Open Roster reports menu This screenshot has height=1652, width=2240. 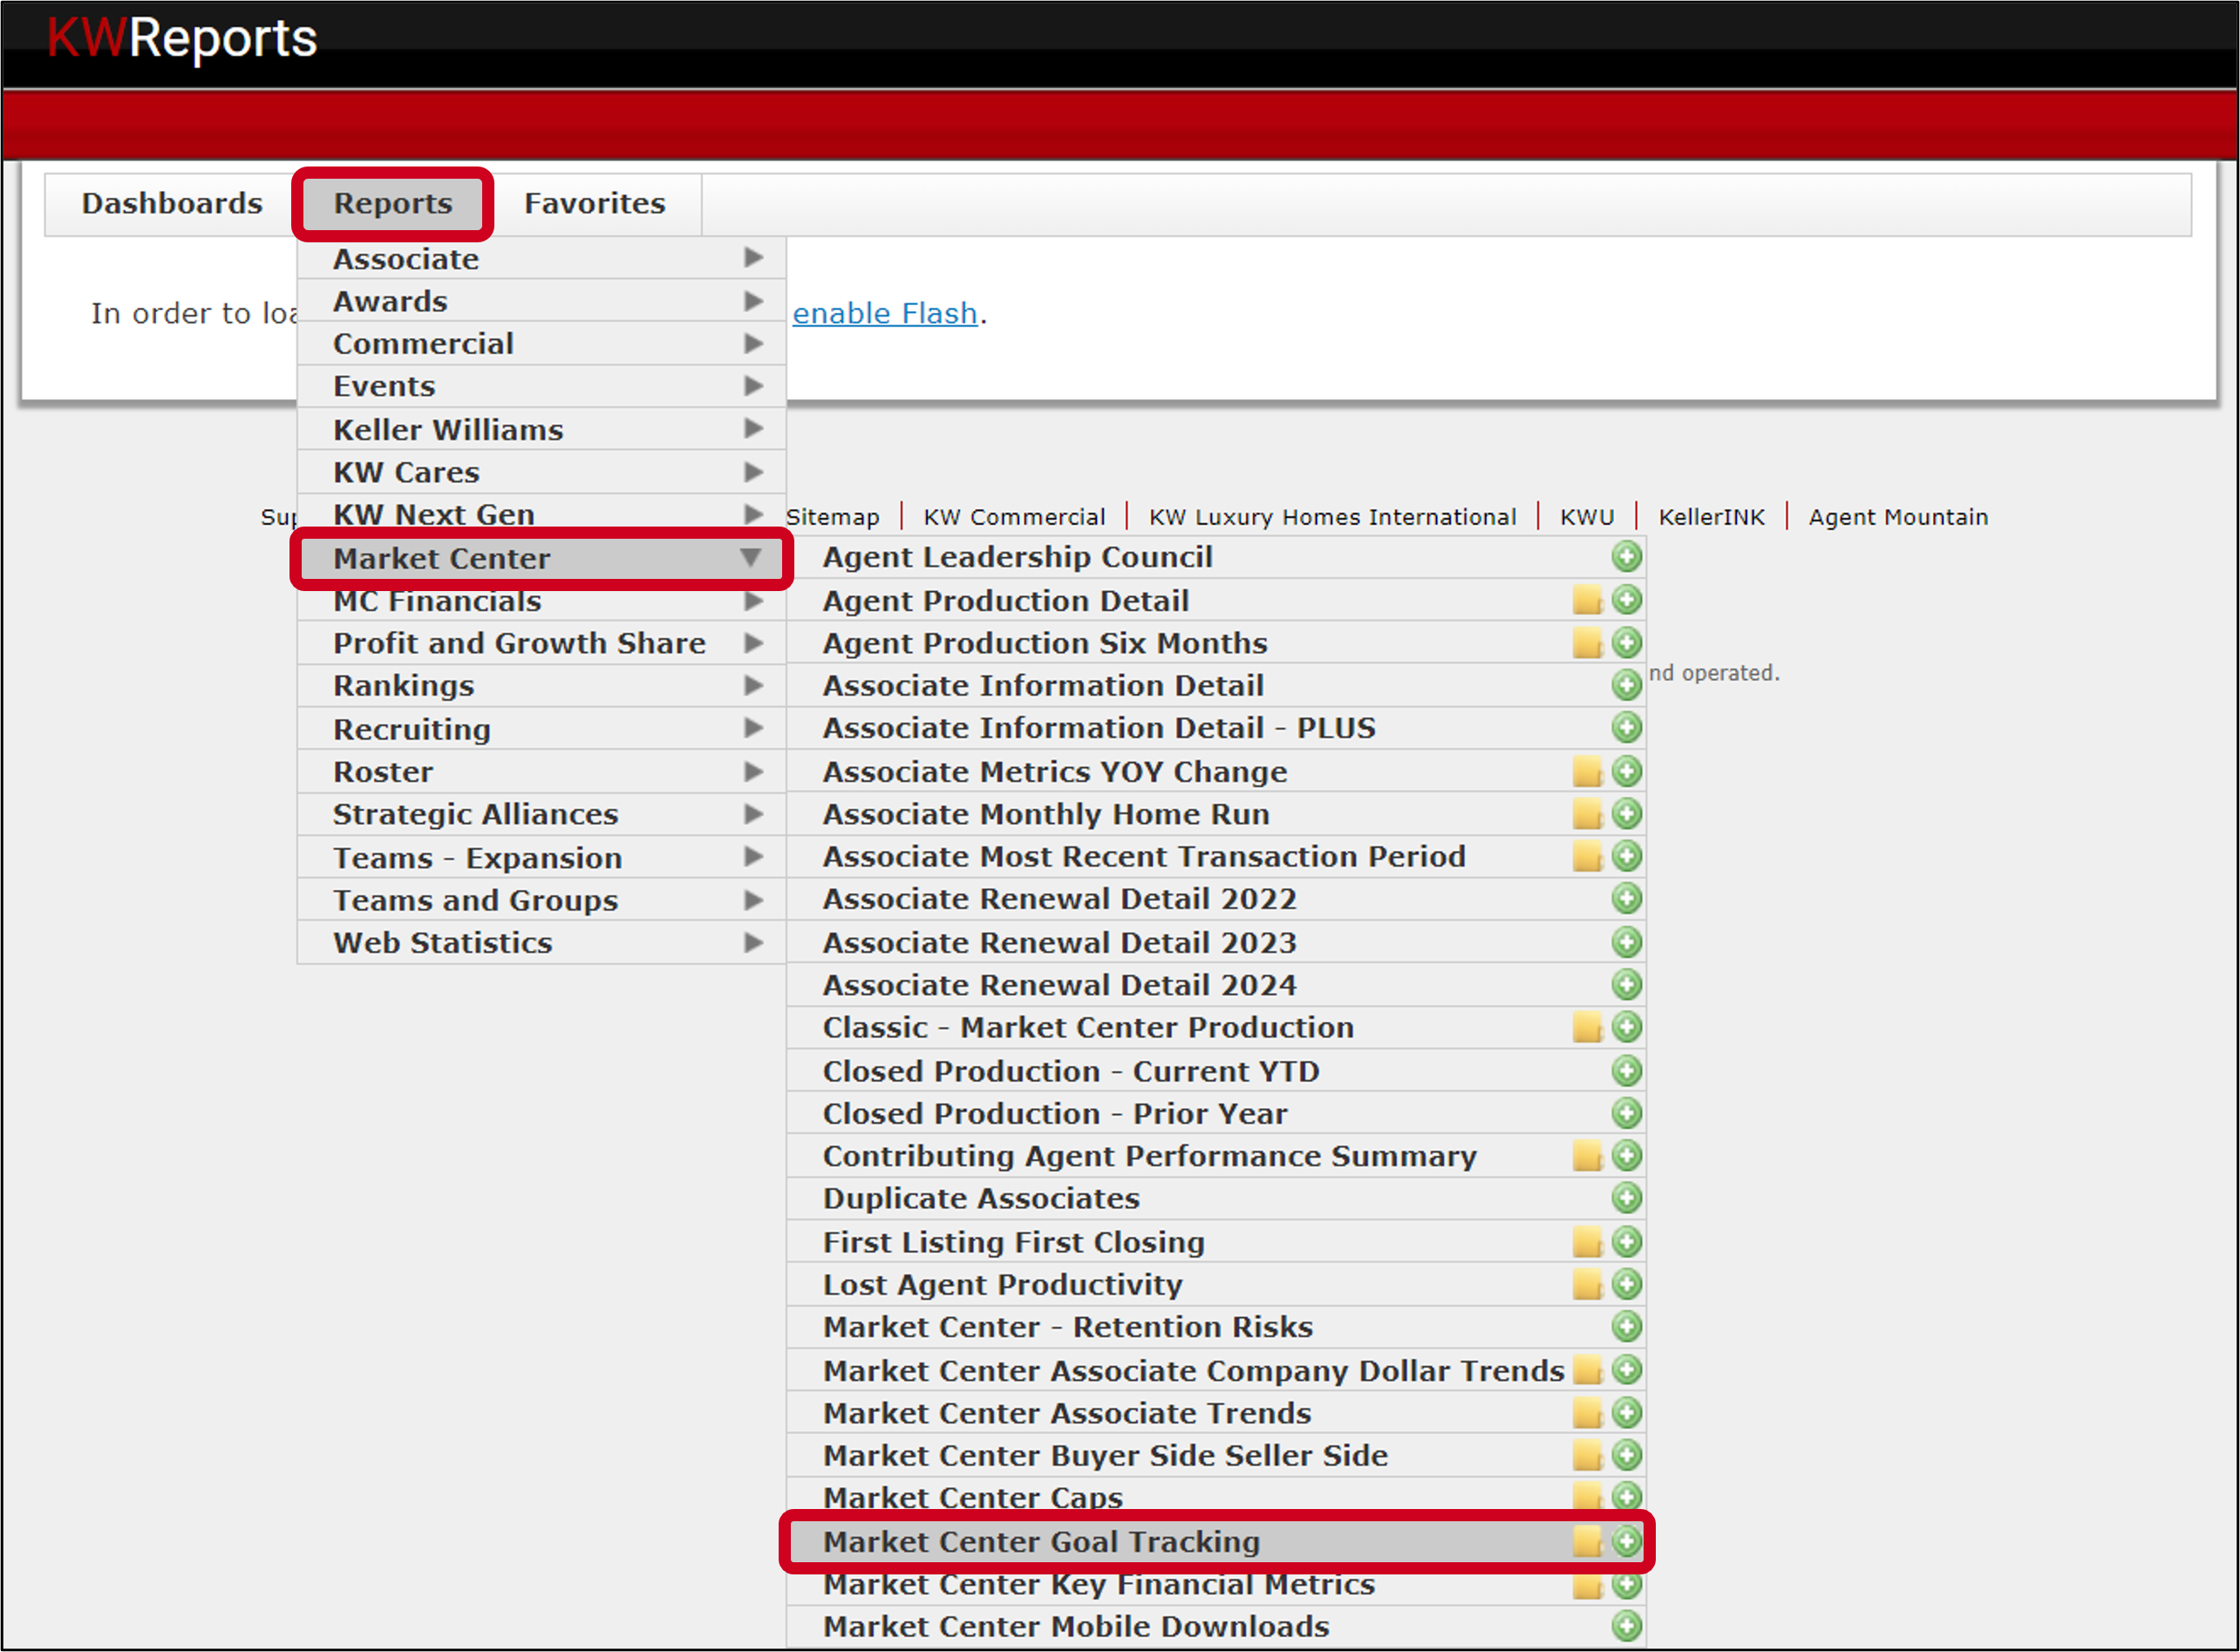[541, 772]
